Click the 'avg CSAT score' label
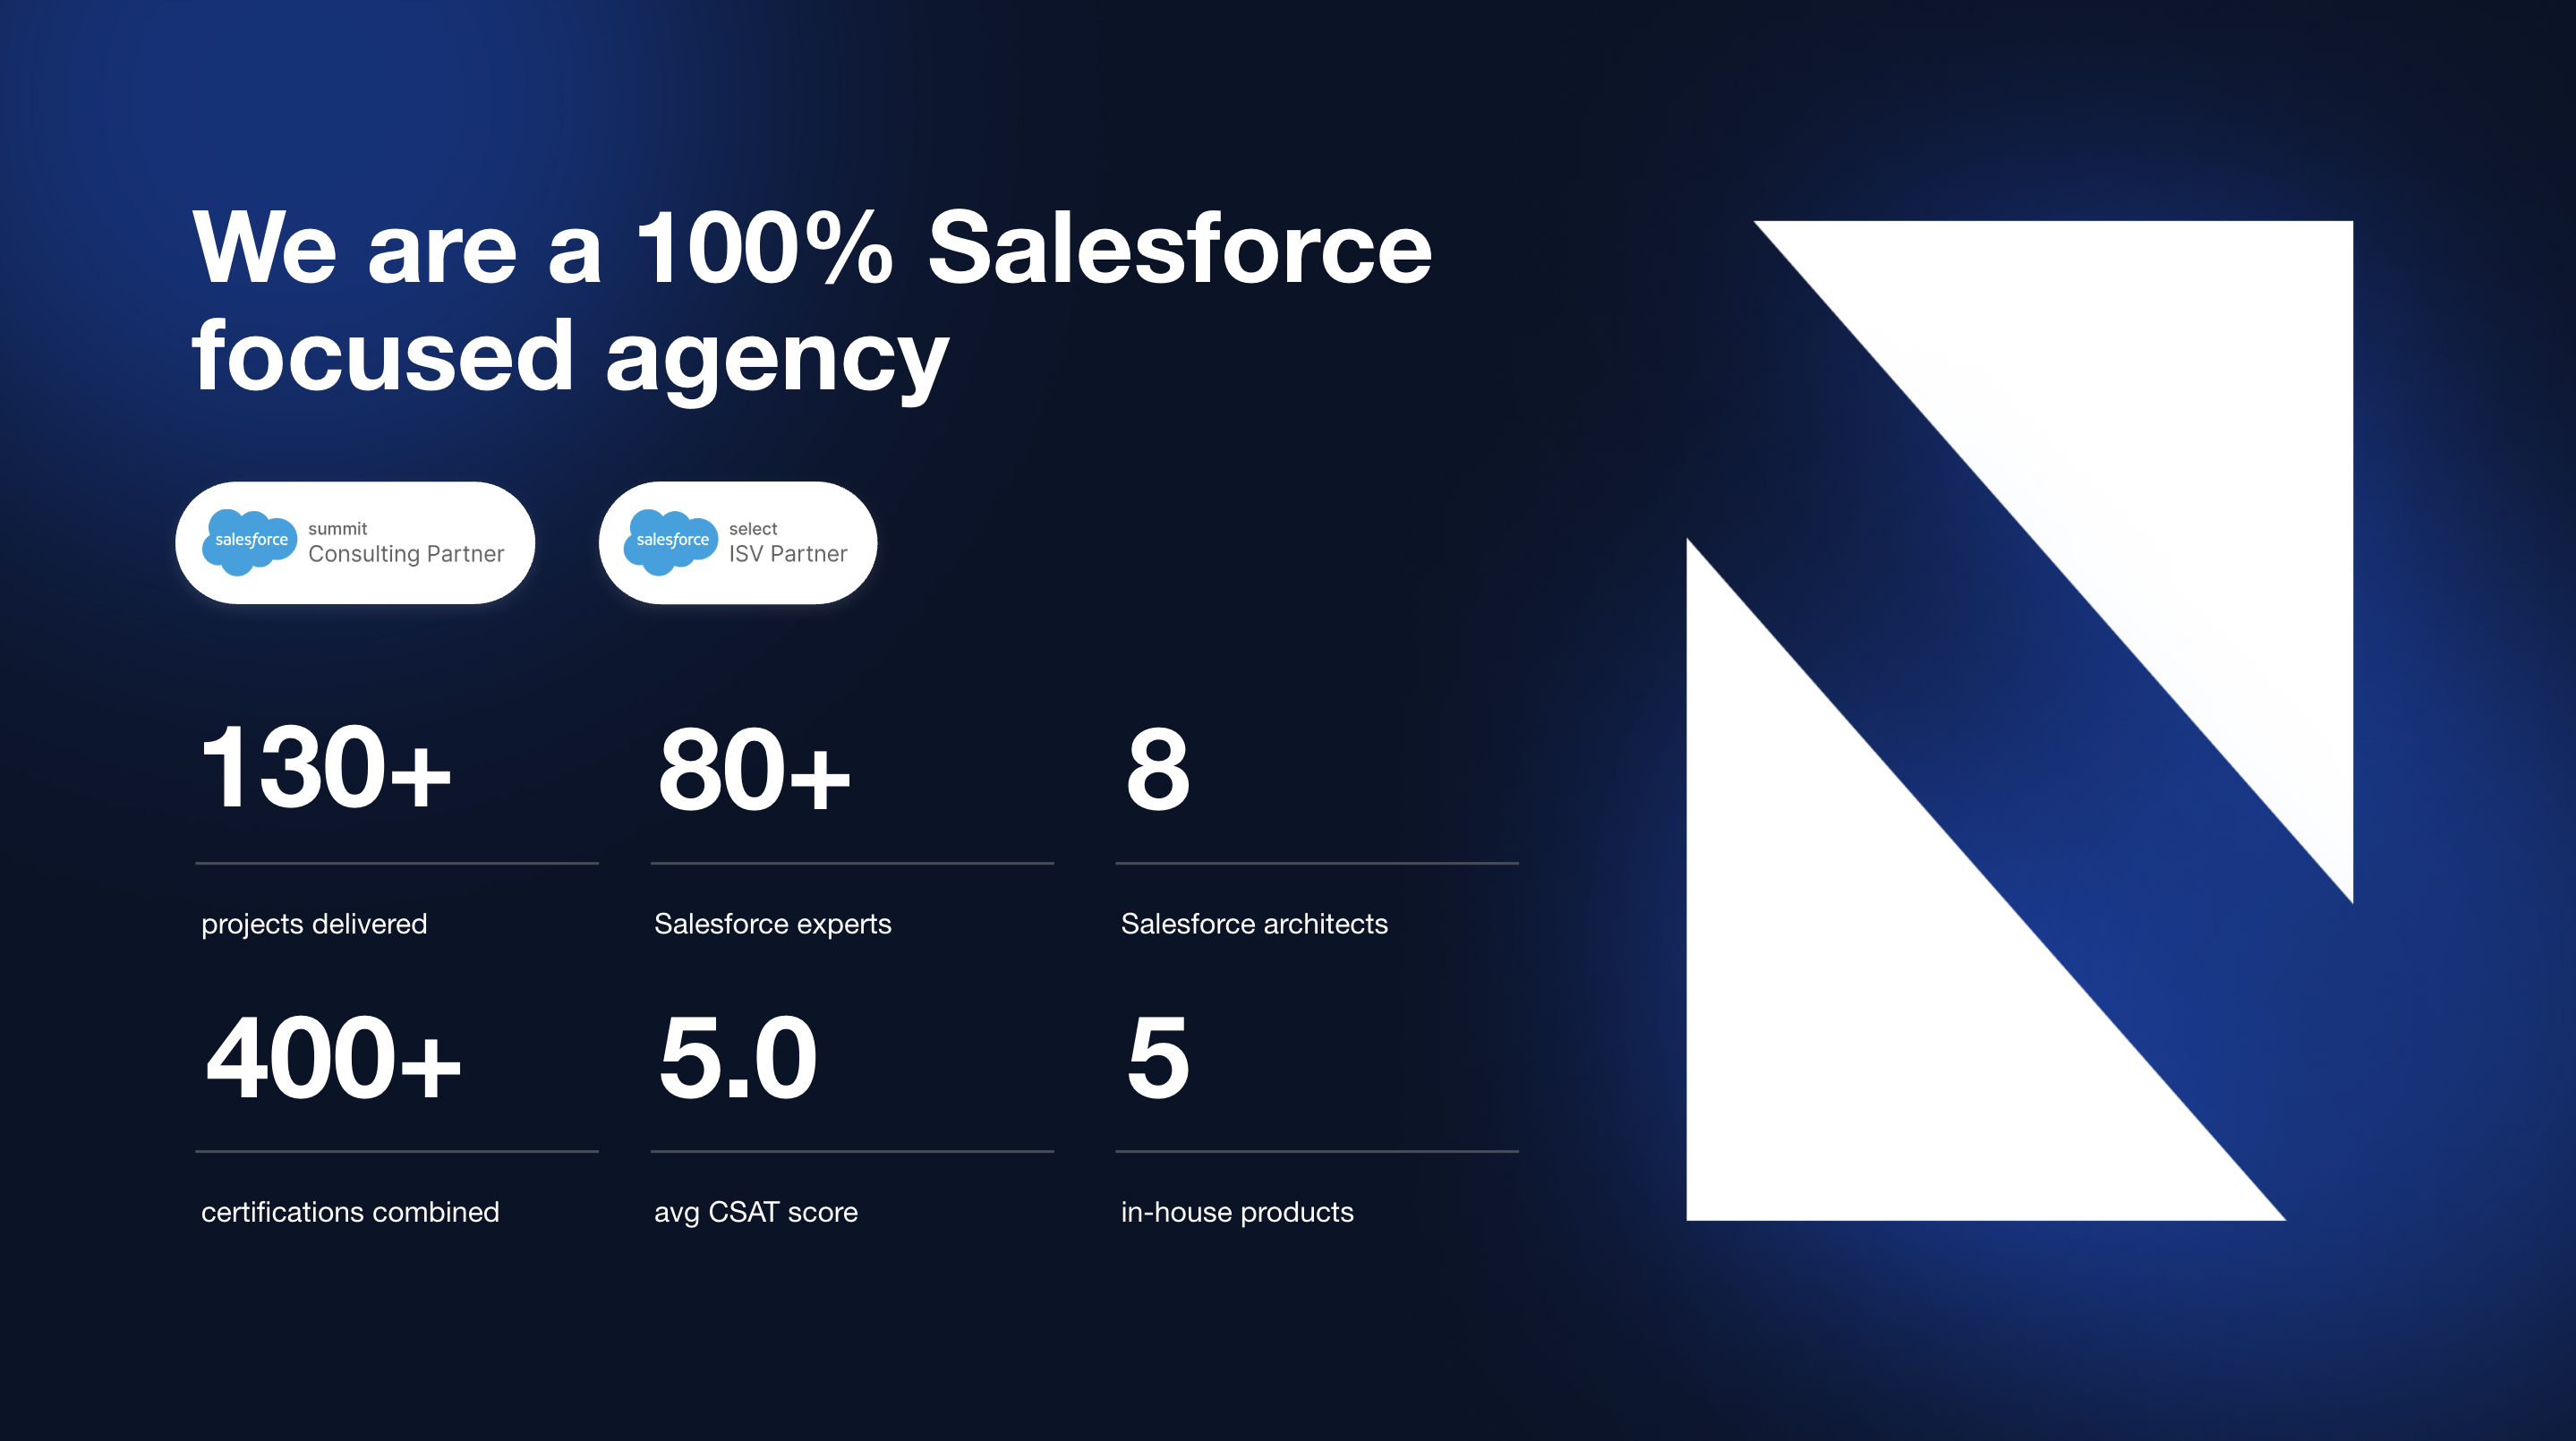 [x=756, y=1212]
